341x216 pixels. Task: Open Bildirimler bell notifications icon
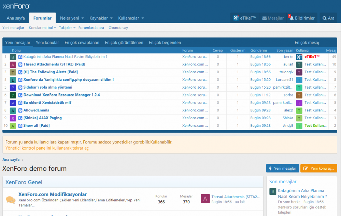coord(291,18)
